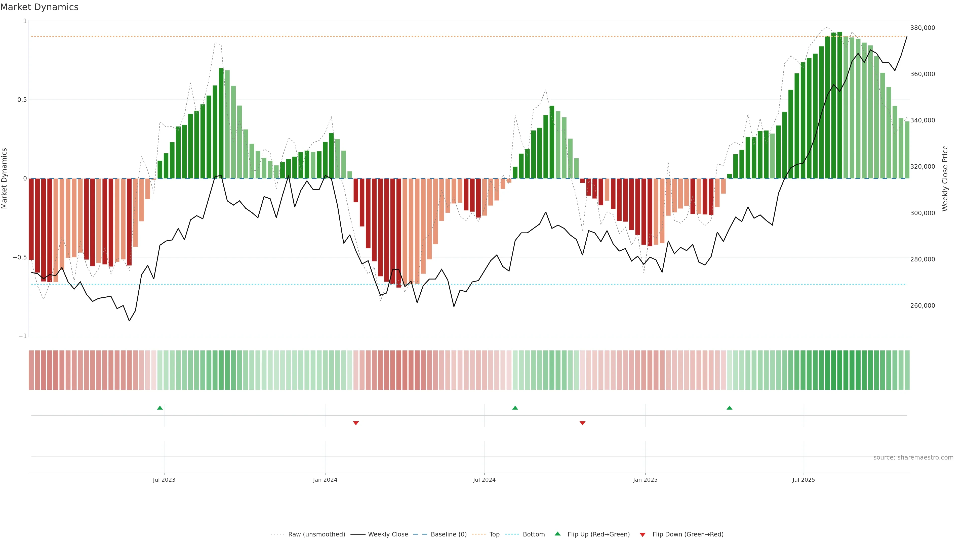Click the Flip Down legend triangle icon
The width and height of the screenshot is (966, 543).
[x=642, y=534]
